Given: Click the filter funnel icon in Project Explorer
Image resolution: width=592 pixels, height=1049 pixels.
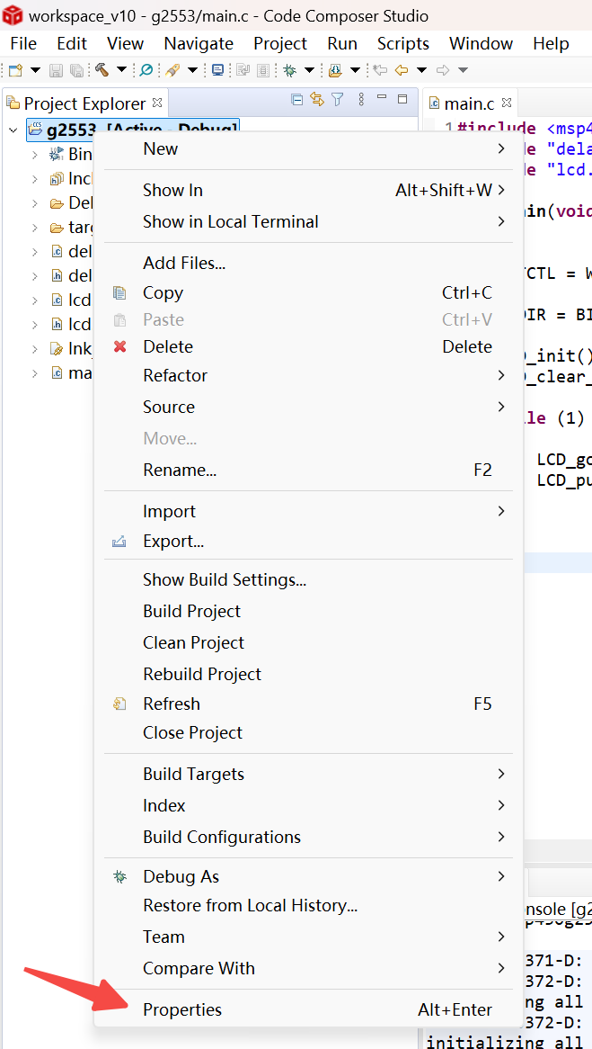Looking at the screenshot, I should click(x=338, y=100).
